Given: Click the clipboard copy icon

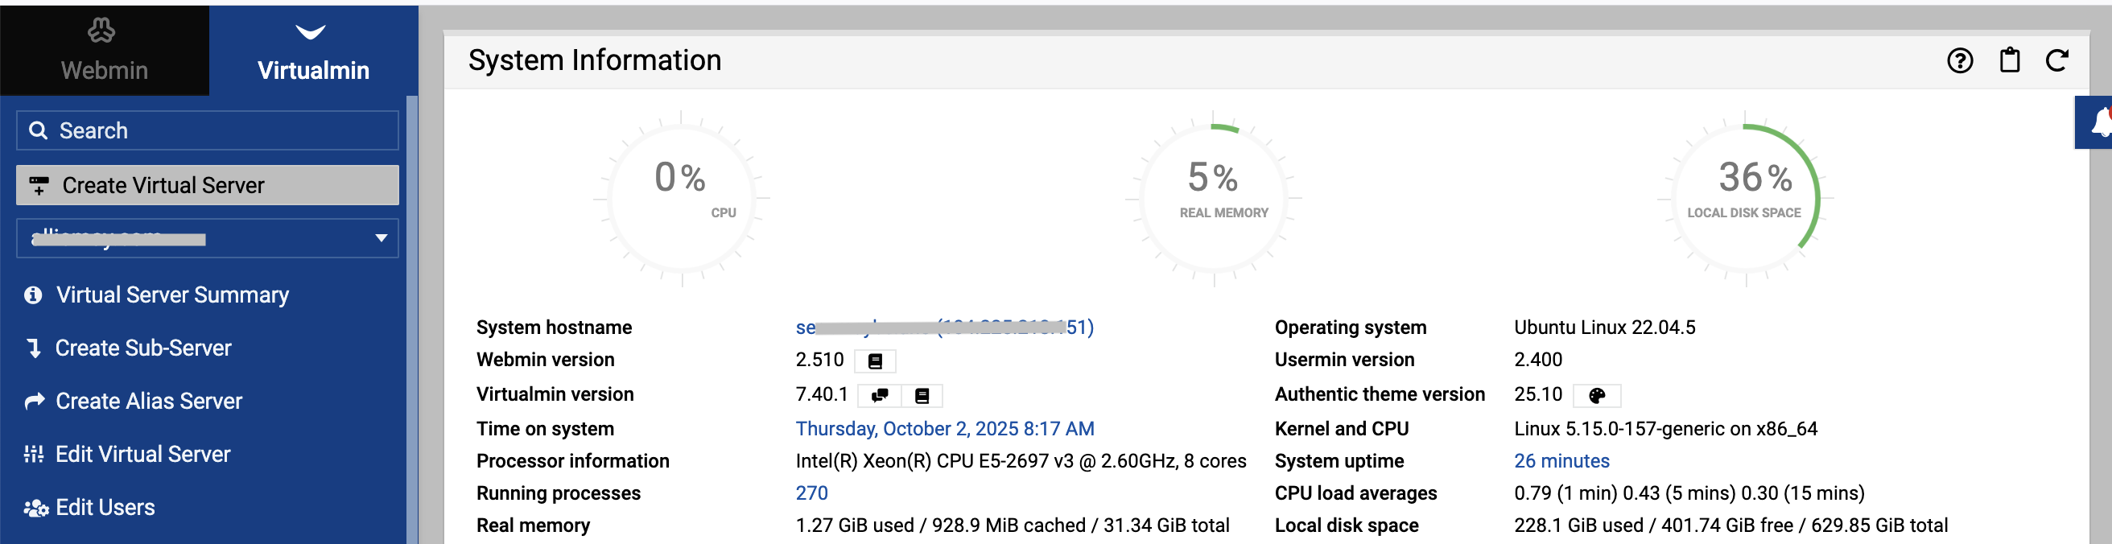Looking at the screenshot, I should click(2009, 60).
